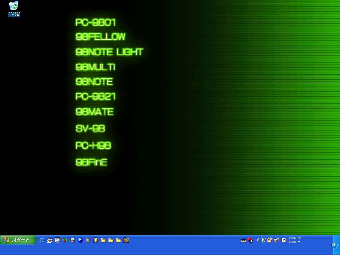
Task: Change the IME input mode "A"
Action: coord(258,240)
